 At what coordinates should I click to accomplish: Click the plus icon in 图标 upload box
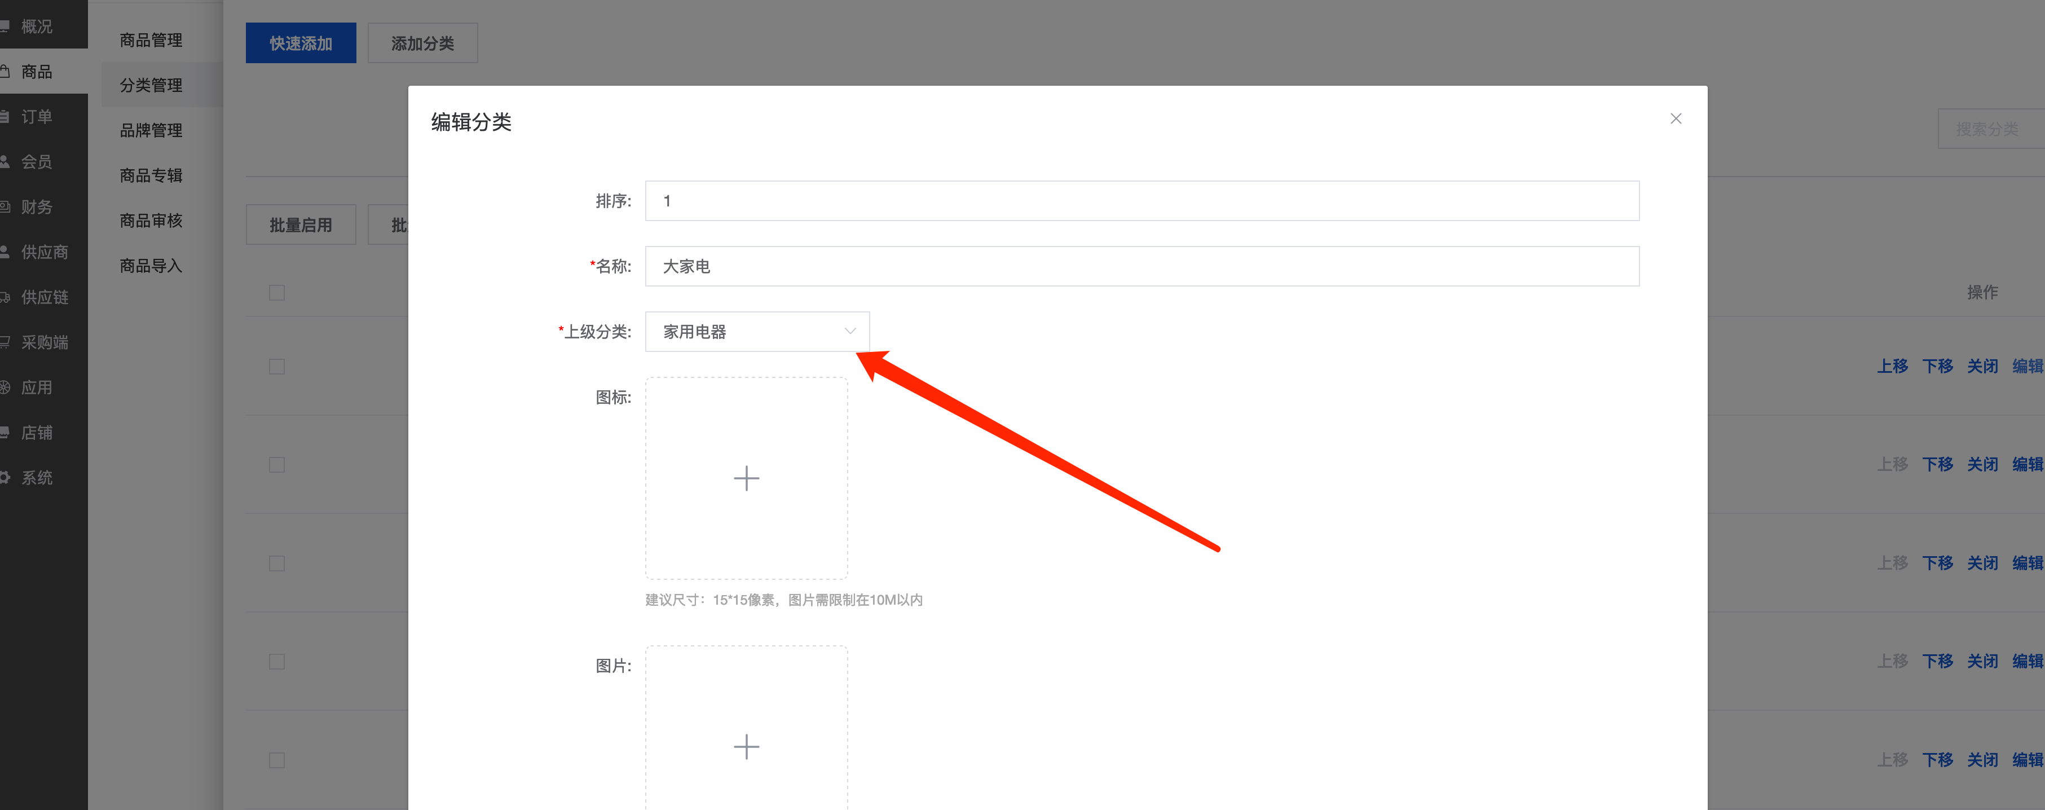click(x=746, y=478)
